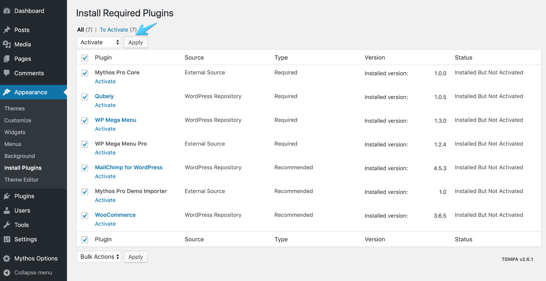Click Activate under Mythos Pro Core
The image size is (546, 281).
click(105, 82)
